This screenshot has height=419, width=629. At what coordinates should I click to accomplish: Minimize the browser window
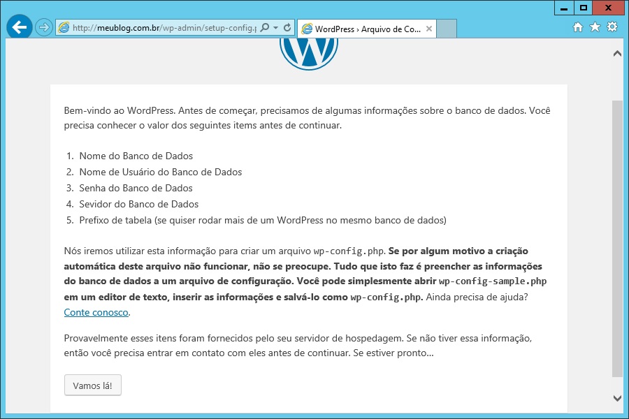click(564, 8)
